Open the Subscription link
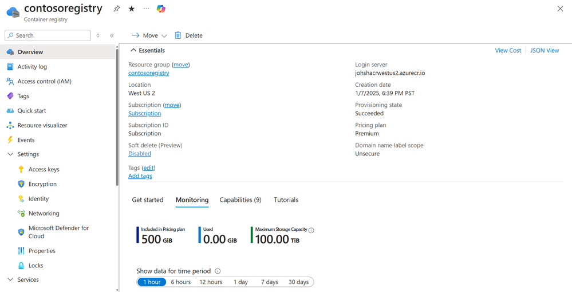Screen dimensions: 572x292 pyautogui.click(x=144, y=113)
